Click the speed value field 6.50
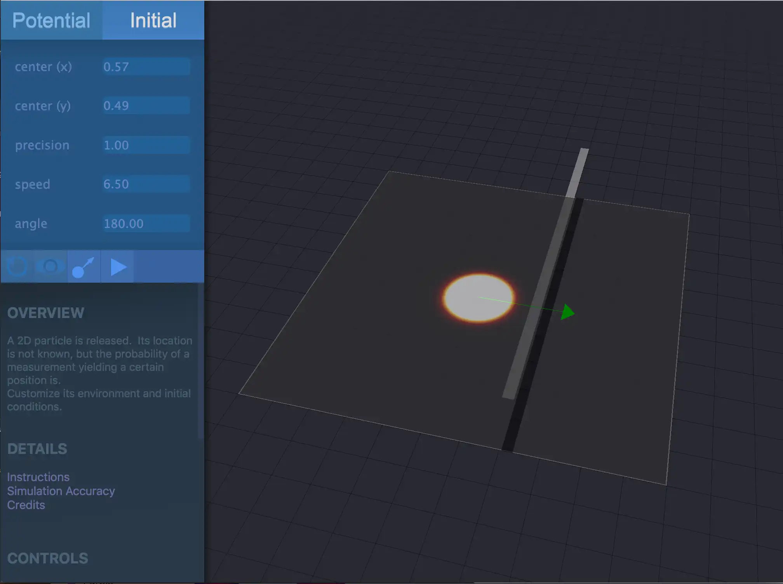Screen dimensions: 783x584 coord(145,184)
